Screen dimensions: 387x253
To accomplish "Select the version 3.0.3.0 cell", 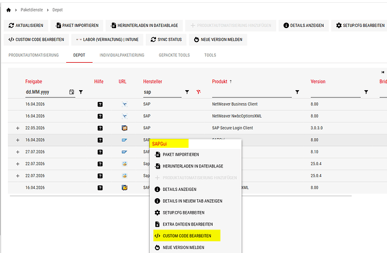I will [x=317, y=128].
